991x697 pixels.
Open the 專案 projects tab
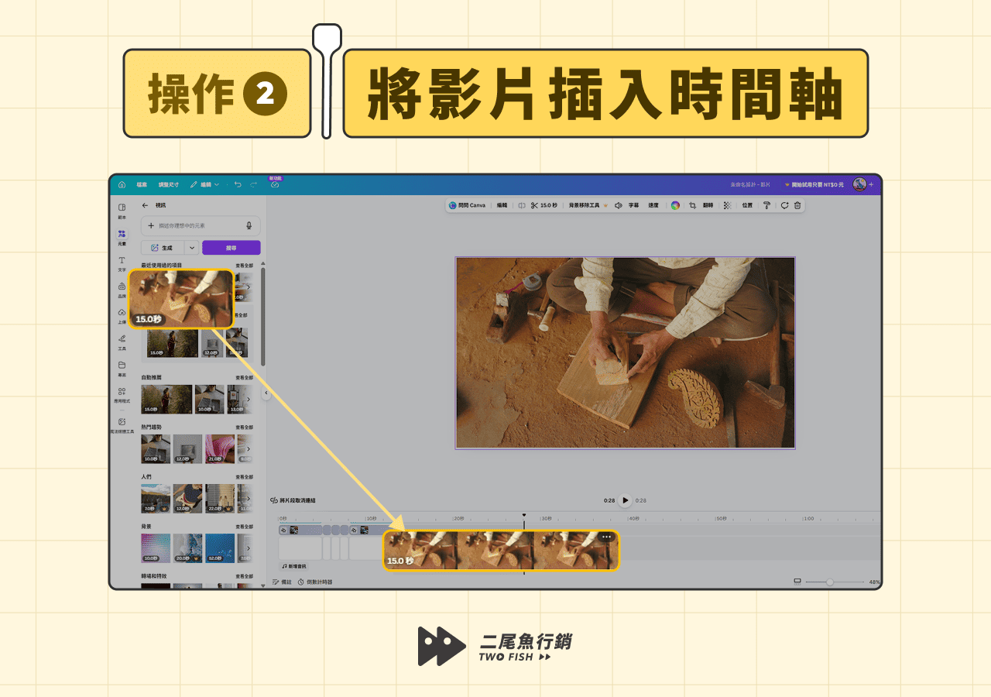(x=122, y=369)
